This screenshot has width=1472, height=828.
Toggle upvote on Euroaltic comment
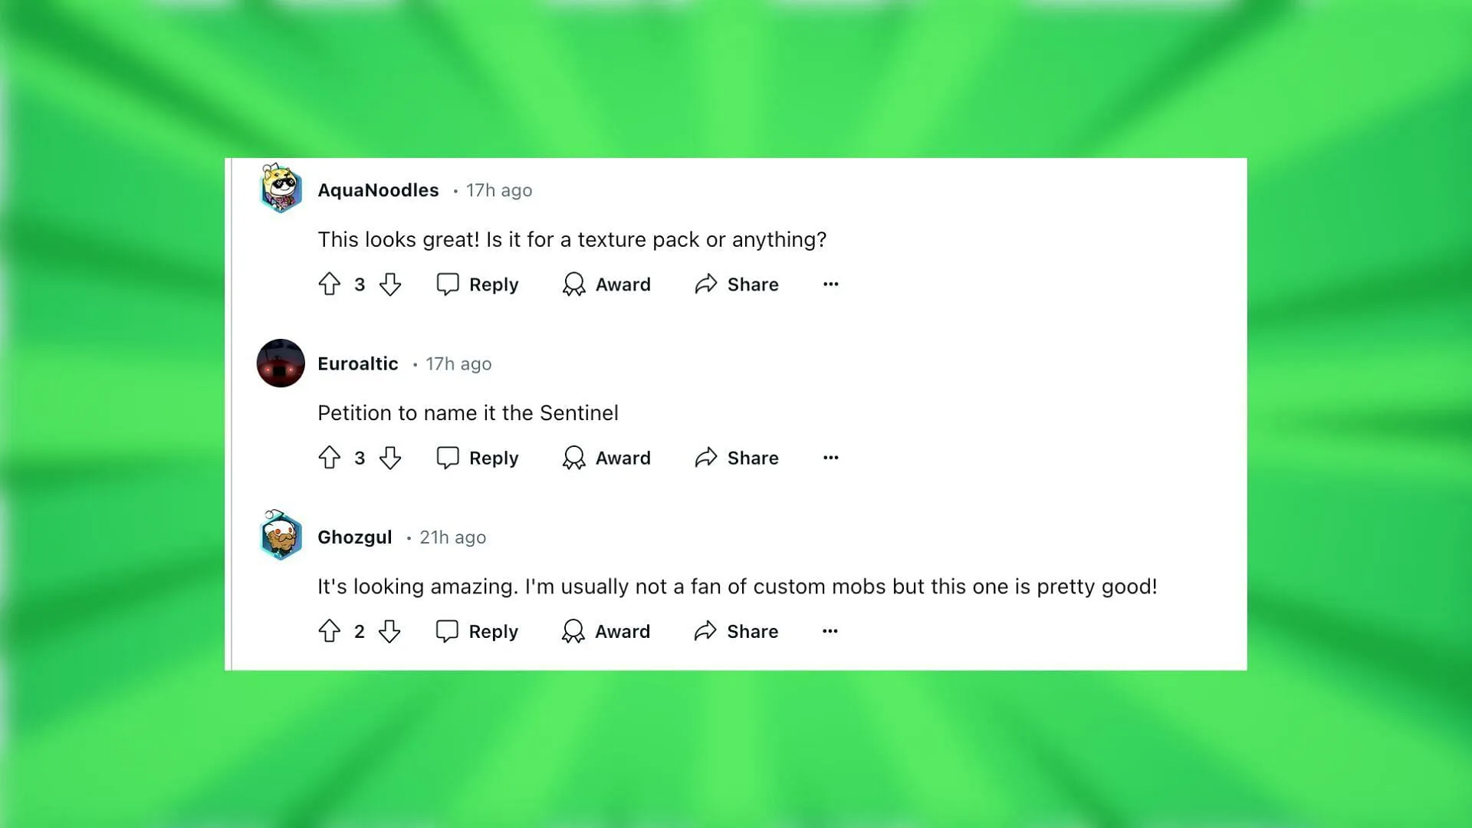(x=329, y=458)
